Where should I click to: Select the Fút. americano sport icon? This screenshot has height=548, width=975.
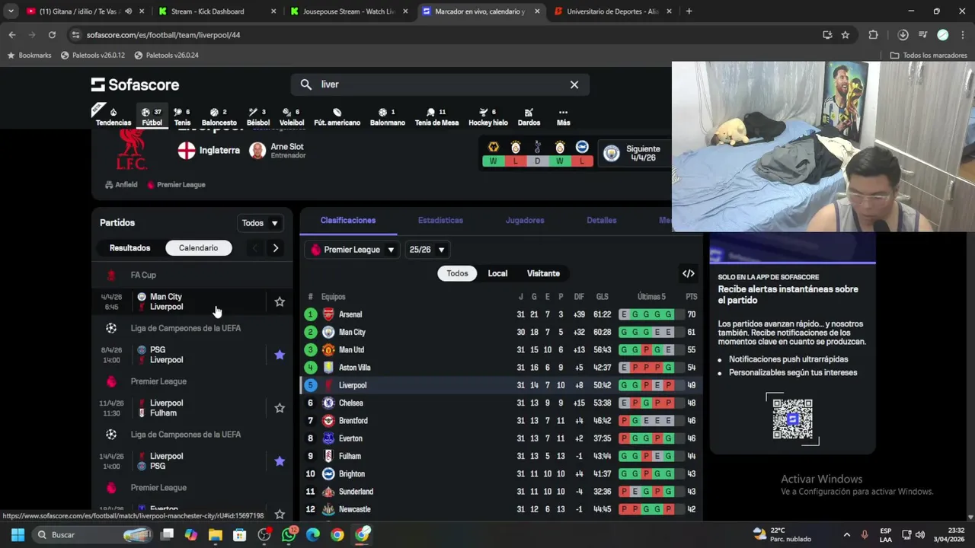coord(337,117)
